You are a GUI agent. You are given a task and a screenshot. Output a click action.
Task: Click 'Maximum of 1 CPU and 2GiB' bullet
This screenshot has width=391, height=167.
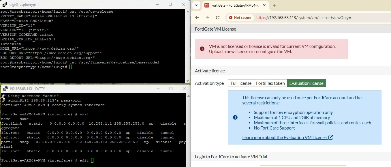[292, 118]
